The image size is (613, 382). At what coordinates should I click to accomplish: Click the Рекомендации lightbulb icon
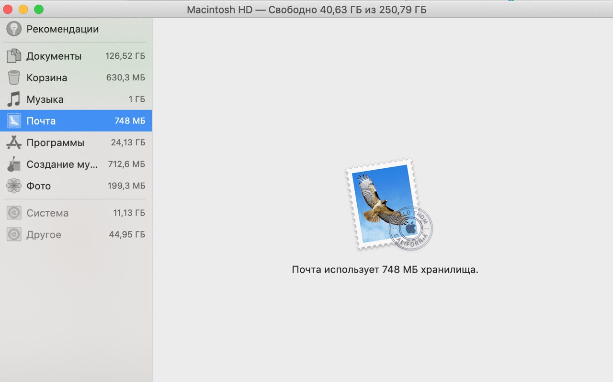click(x=14, y=29)
